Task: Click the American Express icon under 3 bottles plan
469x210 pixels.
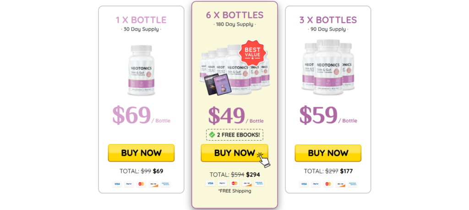Action: (x=352, y=184)
